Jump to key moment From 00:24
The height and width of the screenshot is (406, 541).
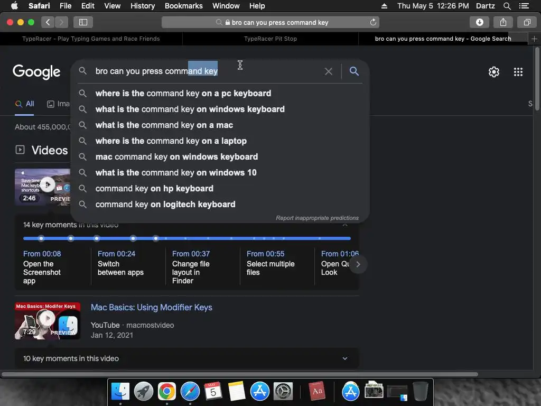[x=116, y=254]
